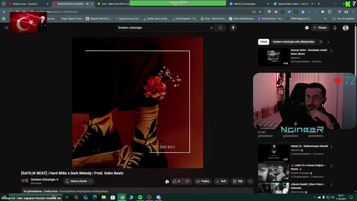Create a clip with Klip button
This screenshot has width=357, height=201.
click(238, 181)
